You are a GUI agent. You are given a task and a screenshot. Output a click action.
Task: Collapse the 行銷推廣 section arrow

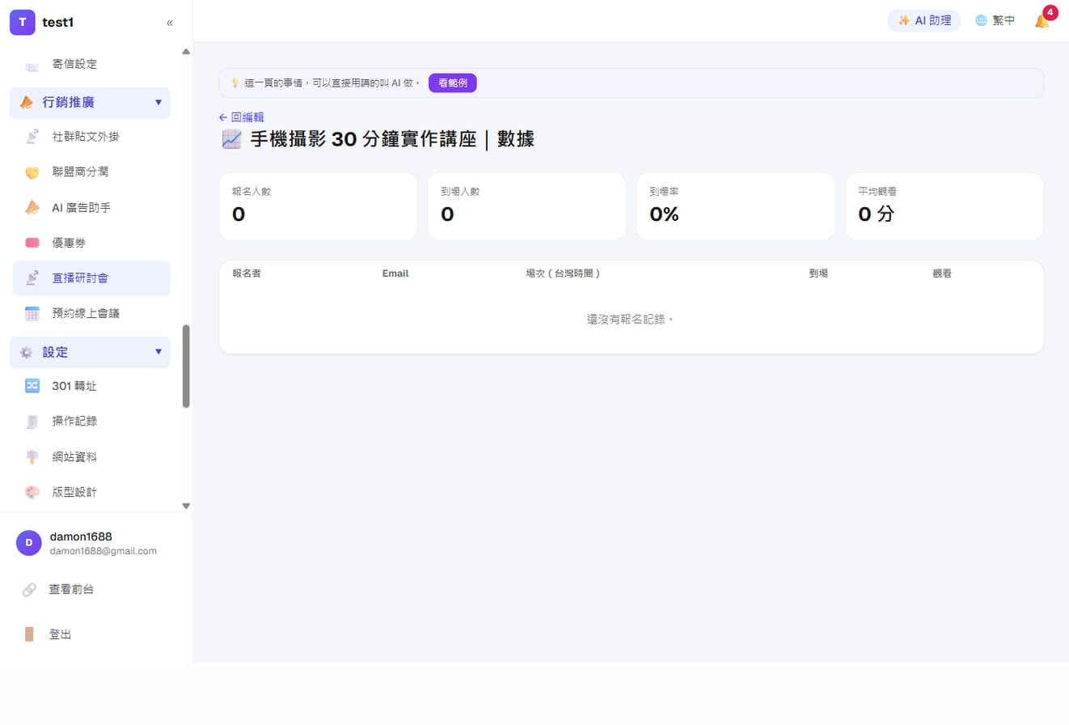click(x=158, y=103)
